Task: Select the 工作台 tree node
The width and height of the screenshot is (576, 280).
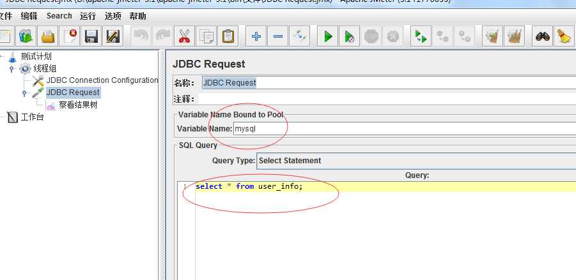Action: tap(33, 117)
